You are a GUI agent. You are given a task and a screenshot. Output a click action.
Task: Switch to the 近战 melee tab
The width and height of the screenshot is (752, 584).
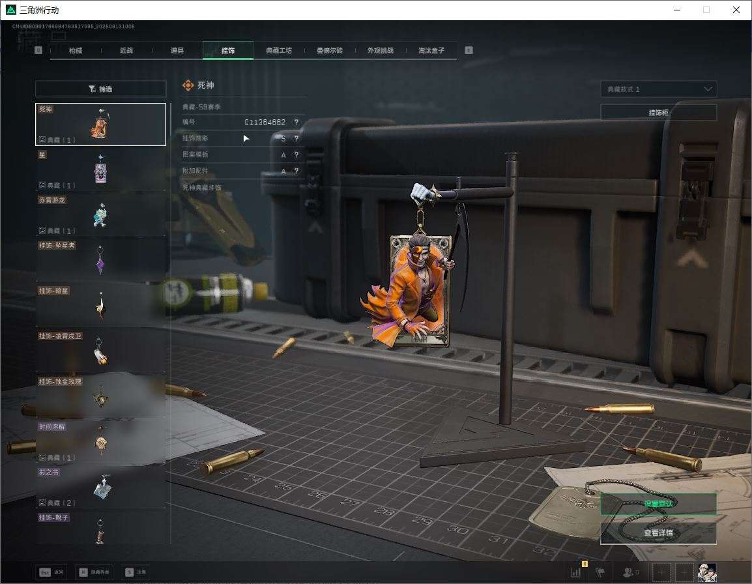(x=126, y=50)
